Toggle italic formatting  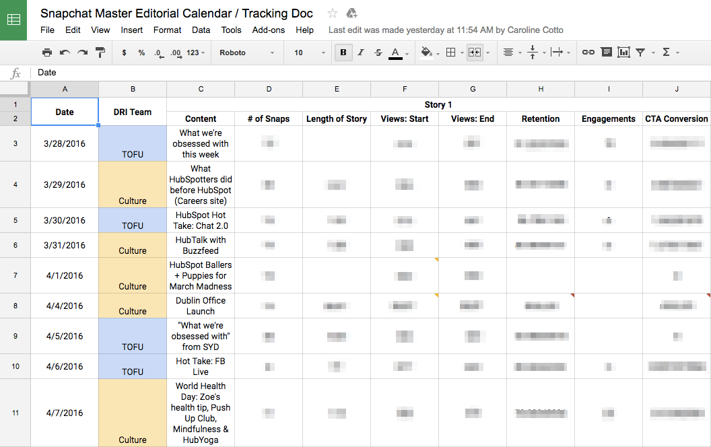[x=361, y=53]
